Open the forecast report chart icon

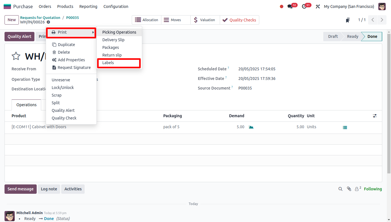(x=251, y=127)
